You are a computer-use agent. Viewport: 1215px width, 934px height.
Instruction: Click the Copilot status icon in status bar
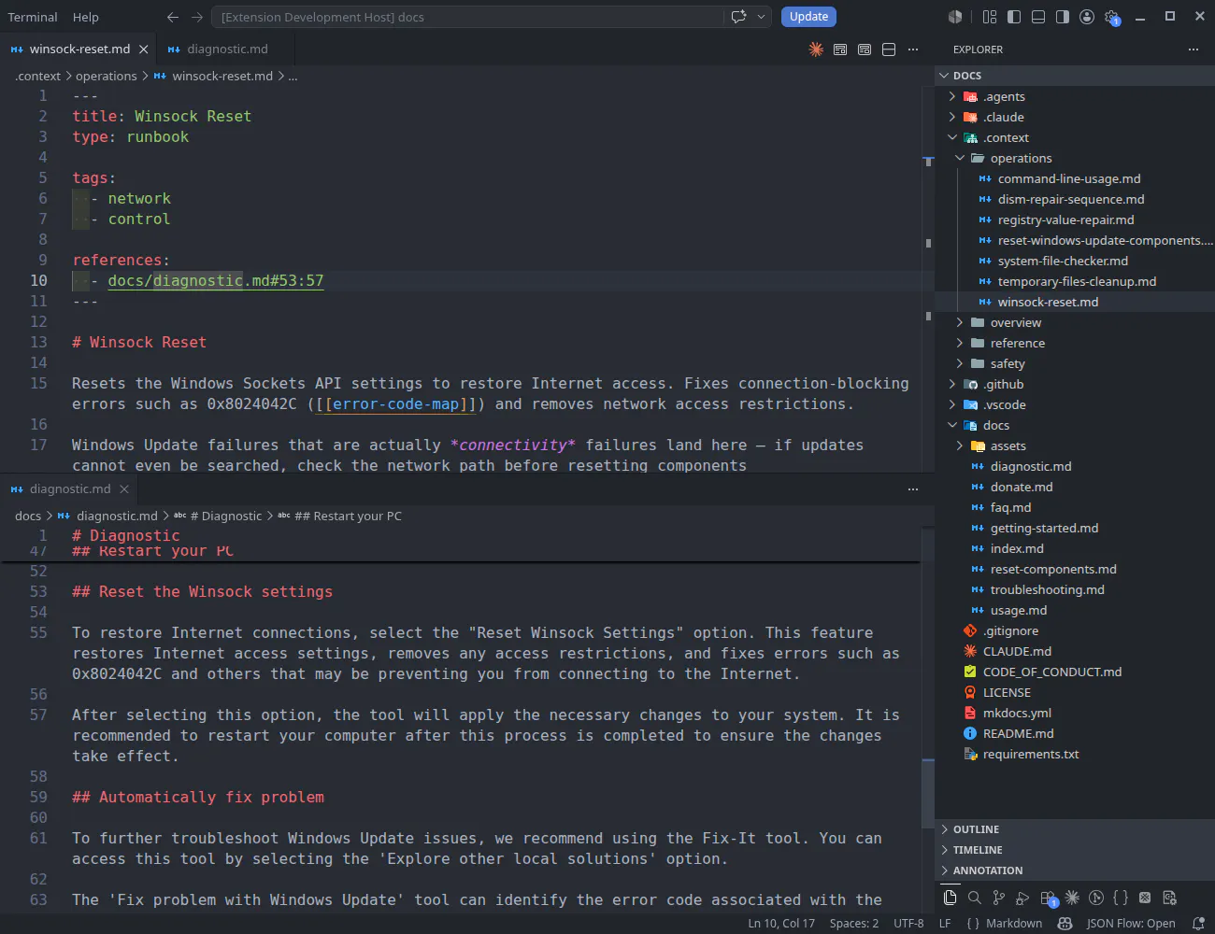click(1065, 924)
